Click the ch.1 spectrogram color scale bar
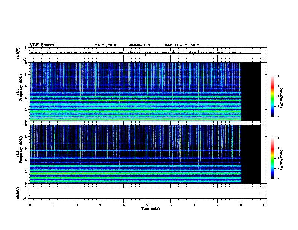Viewport: 298px width, 230px height. (272, 96)
